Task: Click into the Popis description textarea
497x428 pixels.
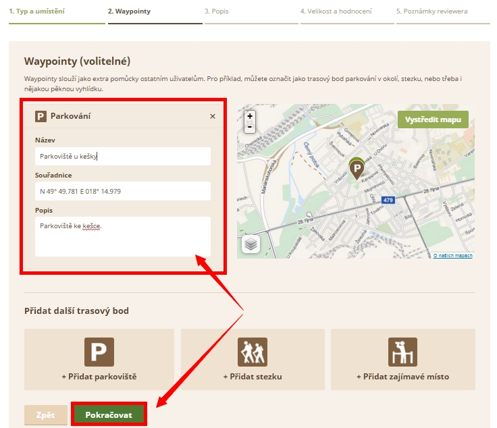Action: click(123, 236)
